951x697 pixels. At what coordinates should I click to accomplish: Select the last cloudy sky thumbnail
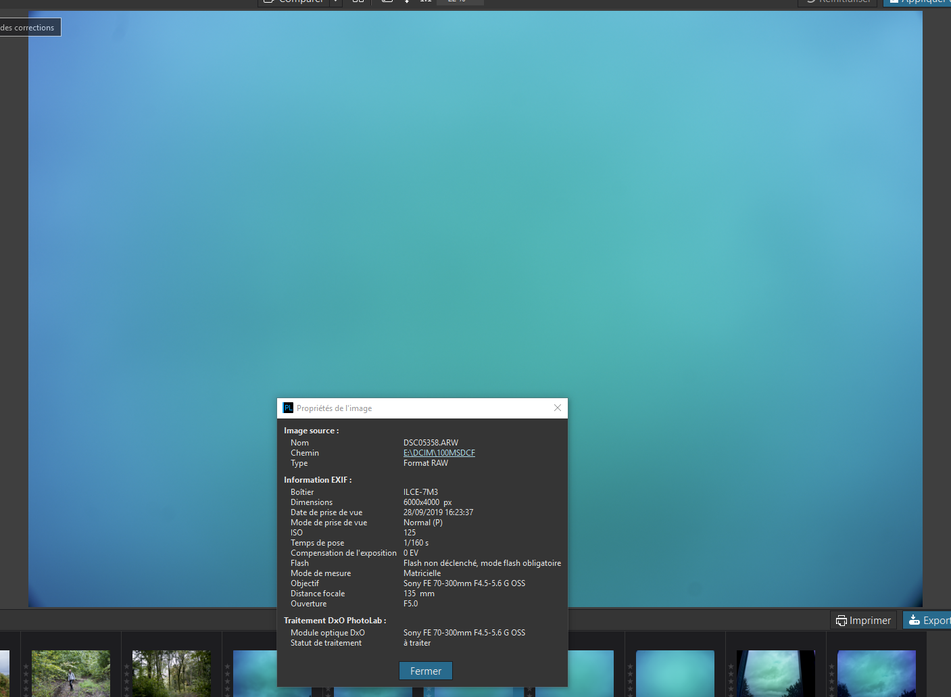point(877,673)
